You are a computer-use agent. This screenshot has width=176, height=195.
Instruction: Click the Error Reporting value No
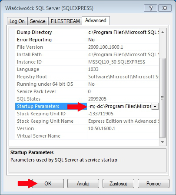tap(91, 40)
